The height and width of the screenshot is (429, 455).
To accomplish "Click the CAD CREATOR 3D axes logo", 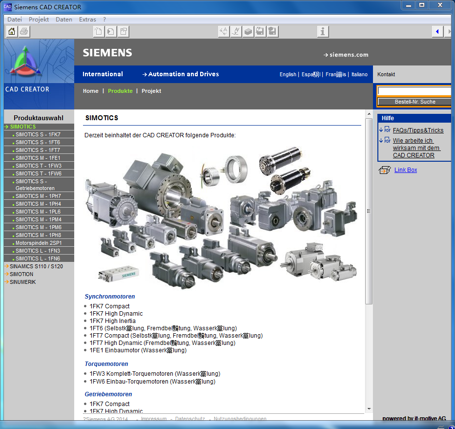I will click(x=25, y=62).
